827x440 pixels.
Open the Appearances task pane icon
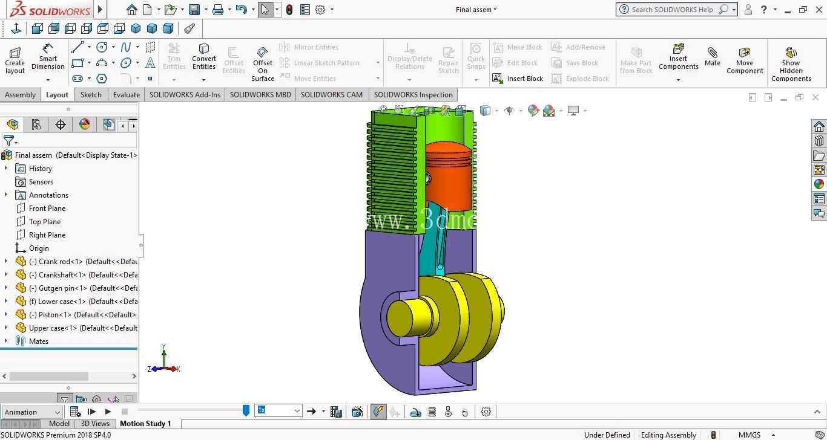[x=819, y=184]
